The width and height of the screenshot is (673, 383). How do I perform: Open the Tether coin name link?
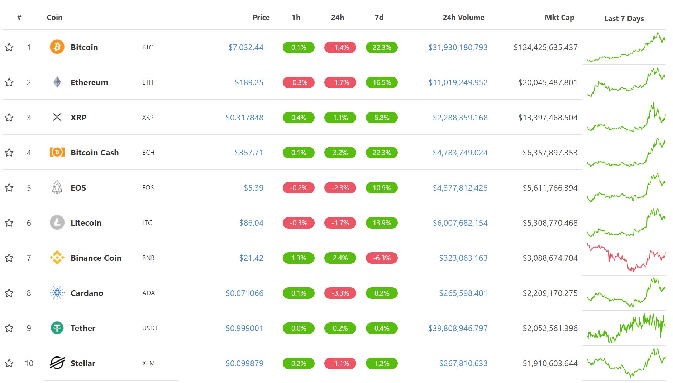point(83,328)
